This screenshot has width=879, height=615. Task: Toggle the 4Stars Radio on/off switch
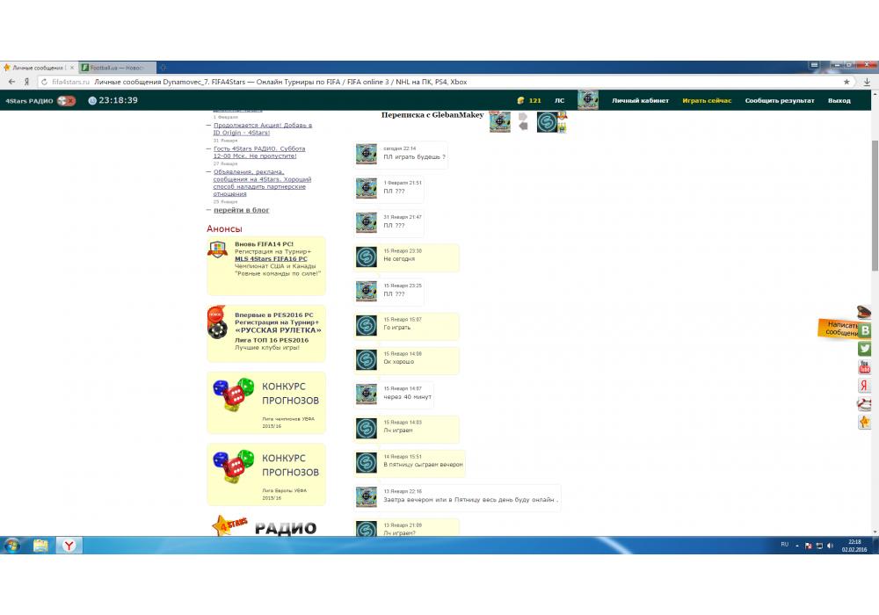pyautogui.click(x=66, y=101)
